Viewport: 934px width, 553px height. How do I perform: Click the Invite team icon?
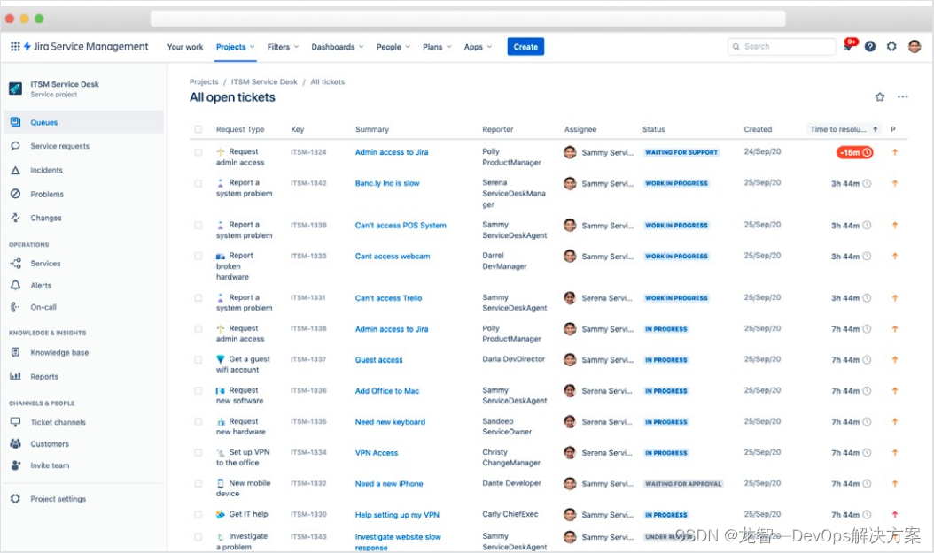click(x=15, y=465)
